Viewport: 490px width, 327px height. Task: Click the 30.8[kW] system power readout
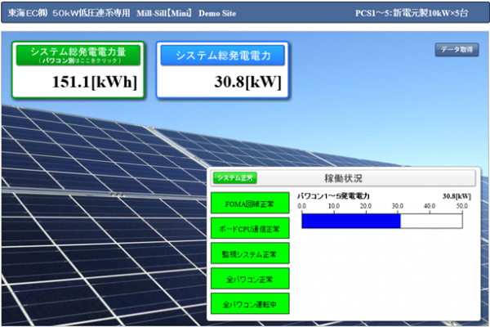pyautogui.click(x=248, y=83)
